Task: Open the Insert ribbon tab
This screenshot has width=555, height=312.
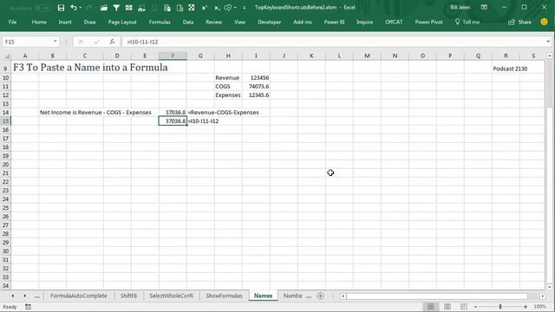Action: point(65,22)
